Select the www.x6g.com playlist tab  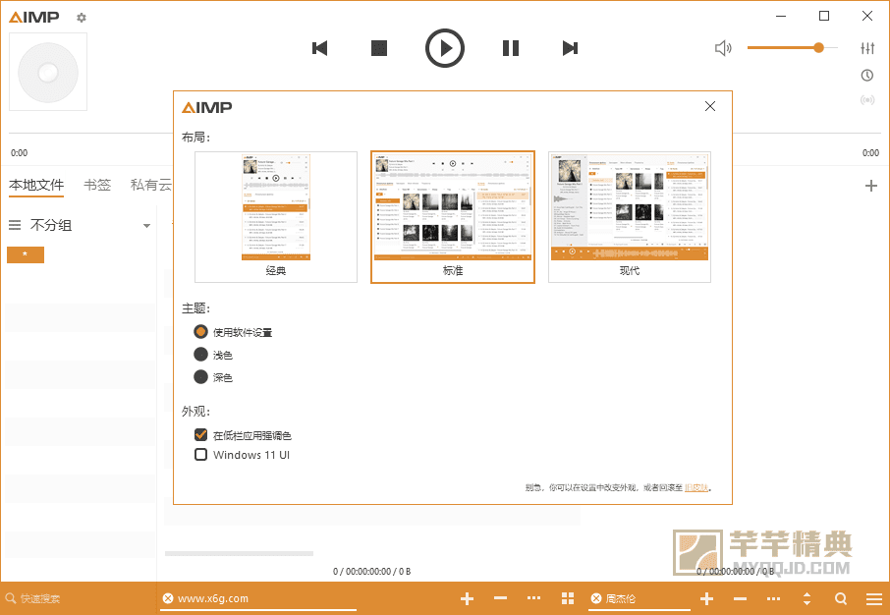(x=213, y=598)
